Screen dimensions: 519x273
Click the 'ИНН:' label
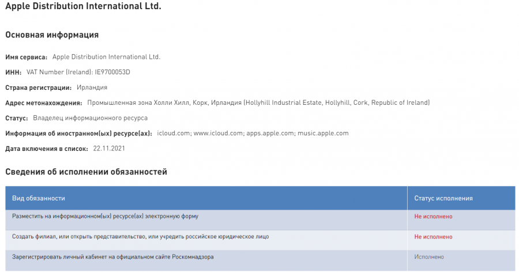pyautogui.click(x=13, y=73)
